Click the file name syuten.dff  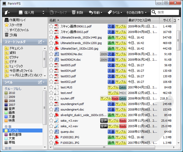pos(67,98)
